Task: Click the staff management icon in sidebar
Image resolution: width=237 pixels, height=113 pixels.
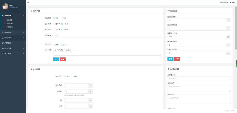Action: (x=3, y=54)
